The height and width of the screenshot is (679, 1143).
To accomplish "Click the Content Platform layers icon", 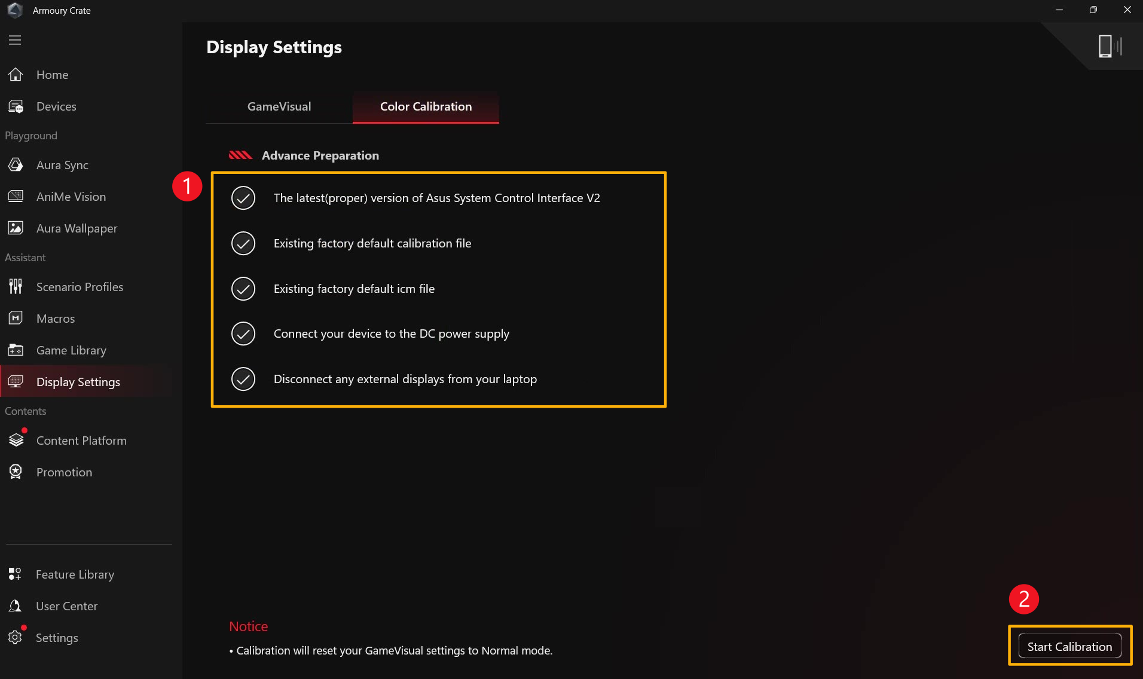I will tap(16, 441).
